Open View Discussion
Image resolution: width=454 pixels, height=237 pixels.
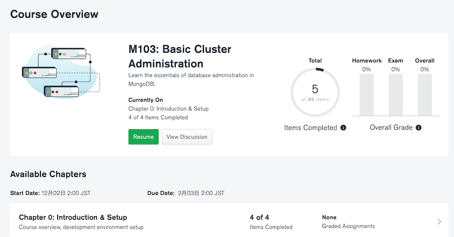point(187,137)
